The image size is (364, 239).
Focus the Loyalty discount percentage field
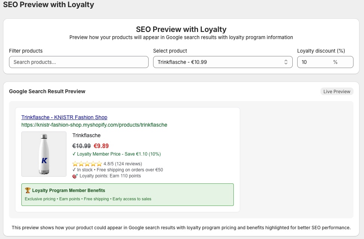click(315, 62)
